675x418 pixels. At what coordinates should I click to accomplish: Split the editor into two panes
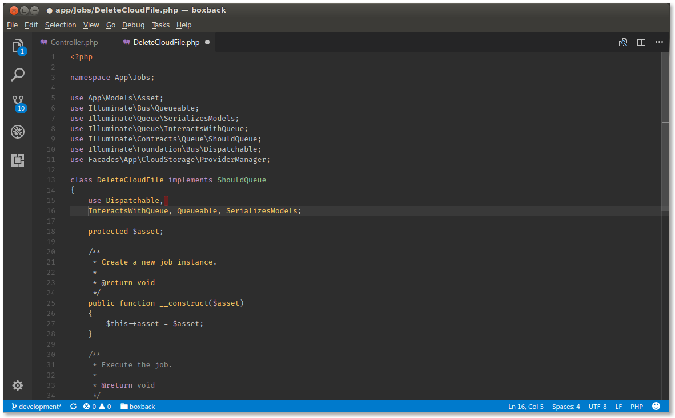coord(641,42)
